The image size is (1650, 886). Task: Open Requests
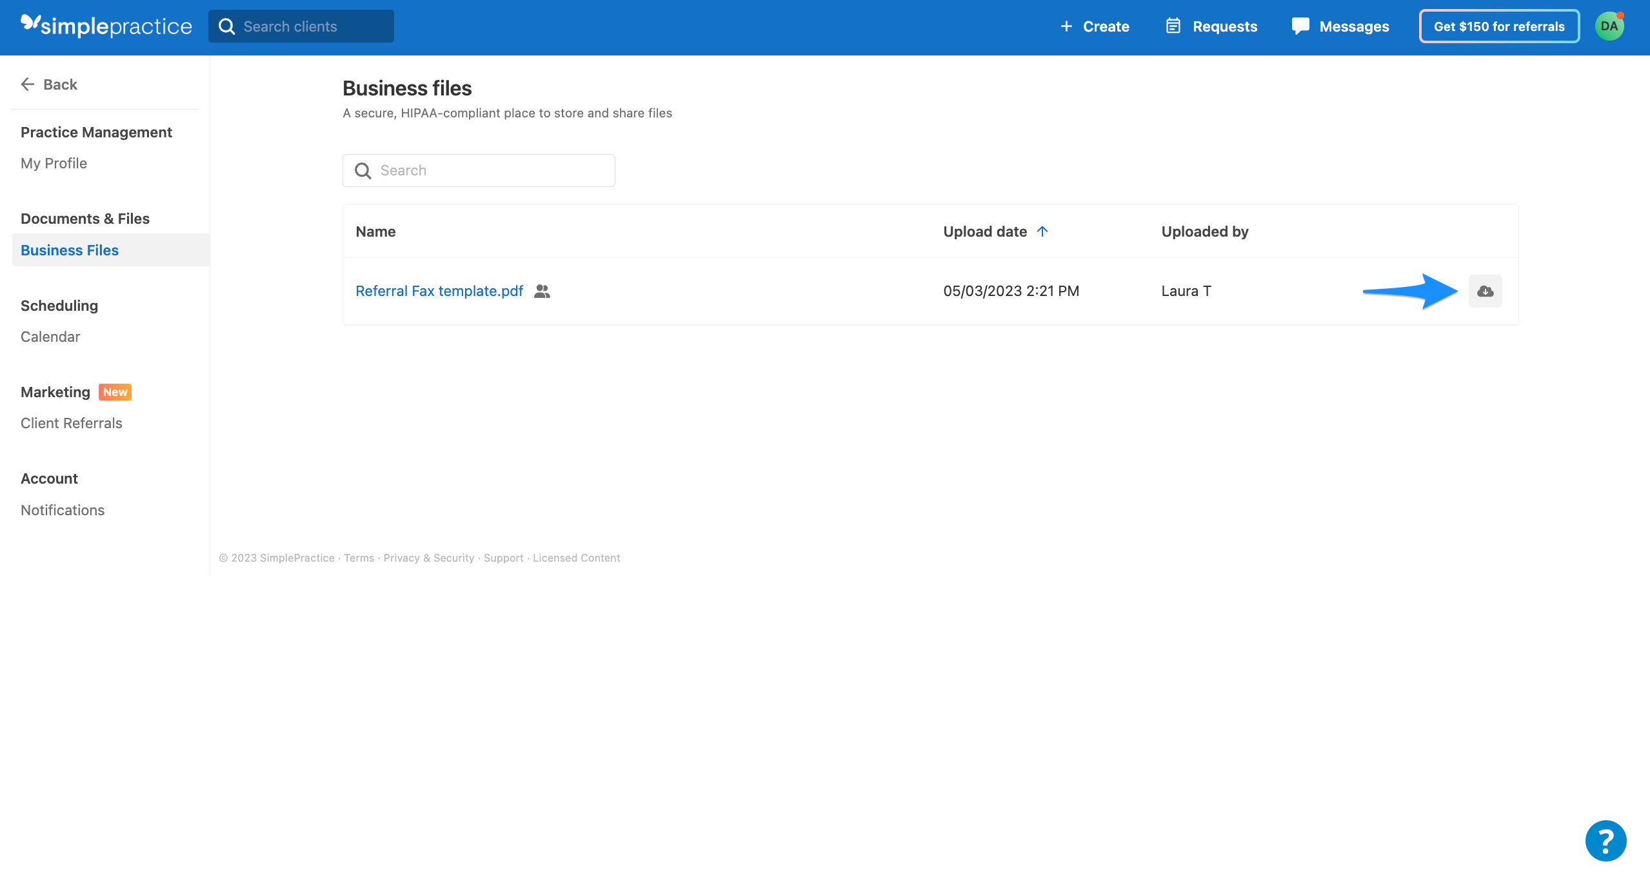tap(1211, 26)
